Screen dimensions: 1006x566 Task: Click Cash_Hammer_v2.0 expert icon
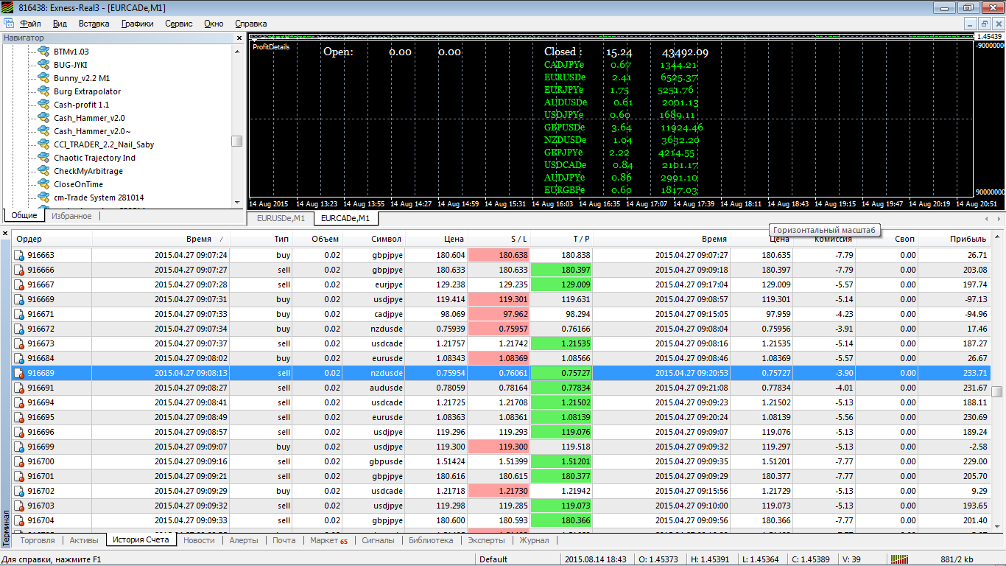point(43,118)
